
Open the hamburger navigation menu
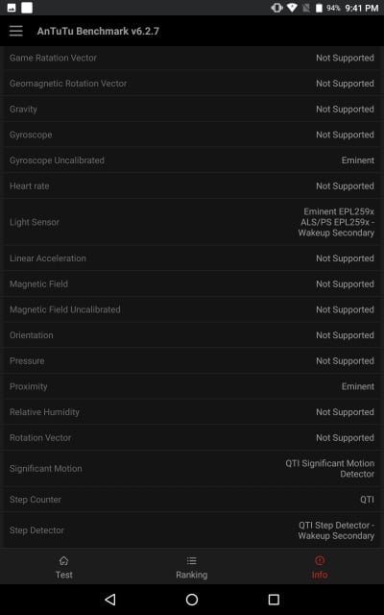coord(16,31)
